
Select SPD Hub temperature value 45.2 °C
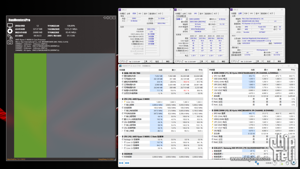252,76
